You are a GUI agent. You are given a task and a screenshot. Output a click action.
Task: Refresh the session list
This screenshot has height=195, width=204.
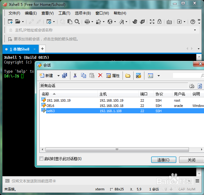click(200, 86)
